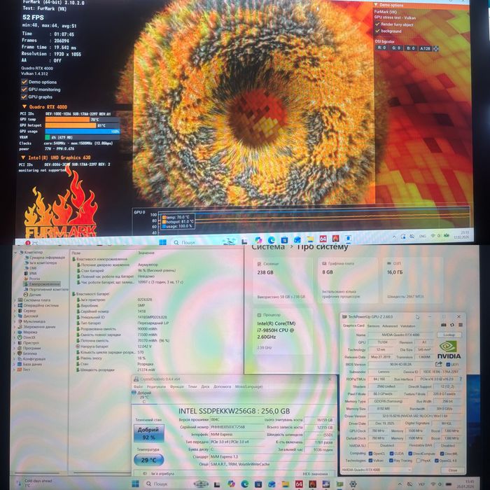Click the BIOS export share icon in GPU-Z
490x490 pixels.
(439, 364)
